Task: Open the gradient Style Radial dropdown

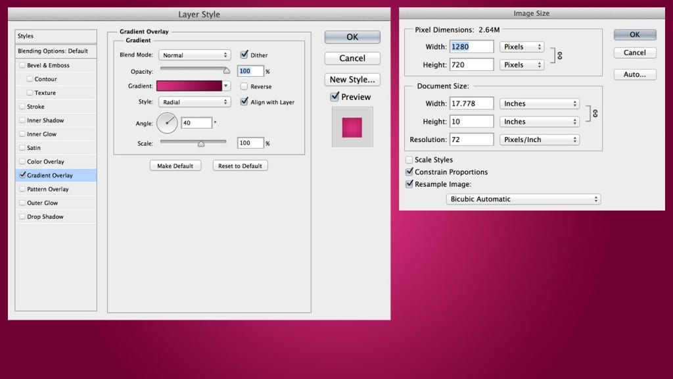Action: pos(194,102)
